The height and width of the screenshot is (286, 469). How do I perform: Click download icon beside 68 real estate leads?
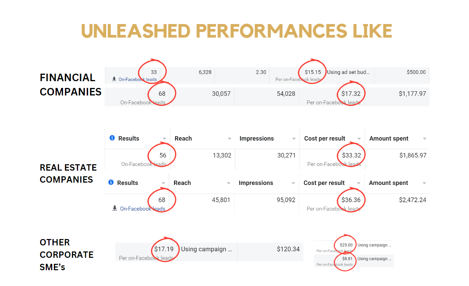(x=115, y=208)
